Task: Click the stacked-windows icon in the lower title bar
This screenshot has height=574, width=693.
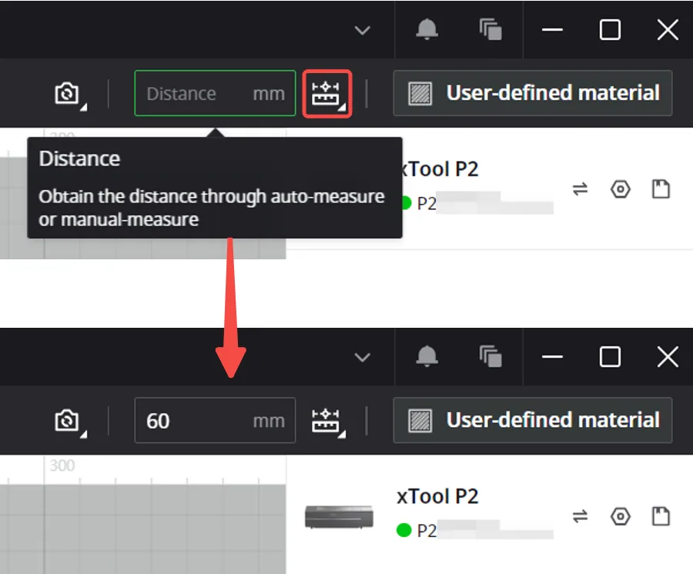Action: [490, 356]
